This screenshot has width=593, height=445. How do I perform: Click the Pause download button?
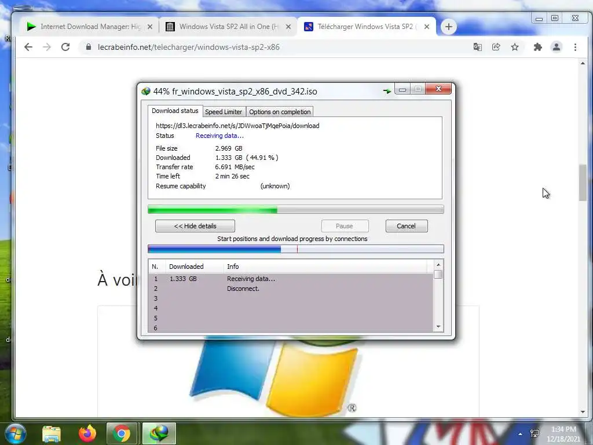[x=345, y=226]
